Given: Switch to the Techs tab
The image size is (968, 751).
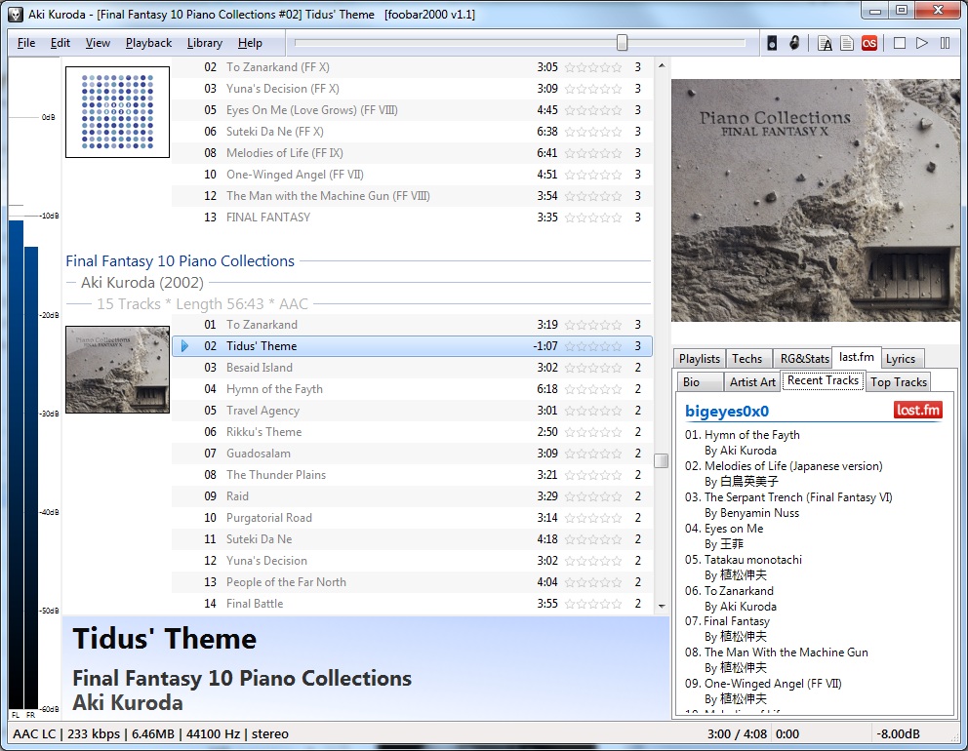Looking at the screenshot, I should pyautogui.click(x=747, y=359).
